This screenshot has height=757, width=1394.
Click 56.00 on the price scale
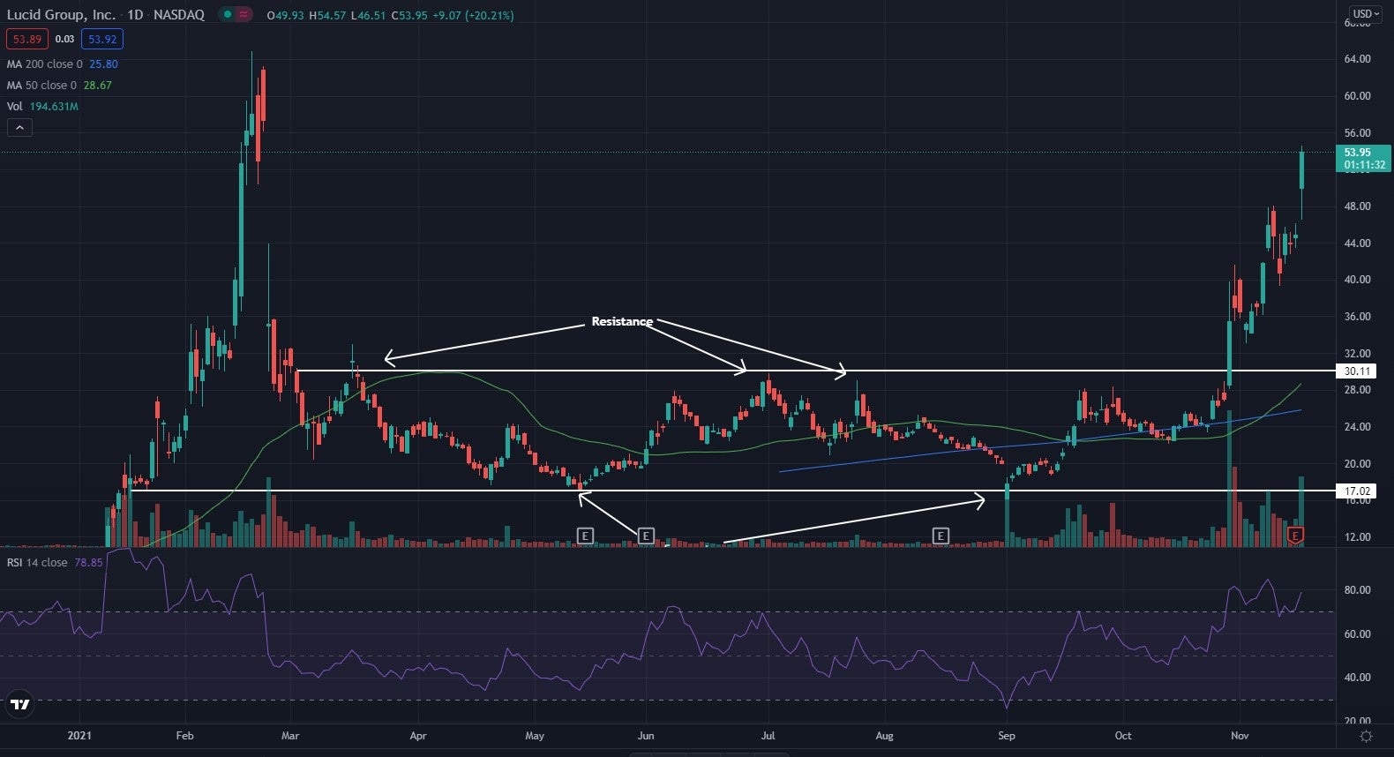click(x=1357, y=133)
